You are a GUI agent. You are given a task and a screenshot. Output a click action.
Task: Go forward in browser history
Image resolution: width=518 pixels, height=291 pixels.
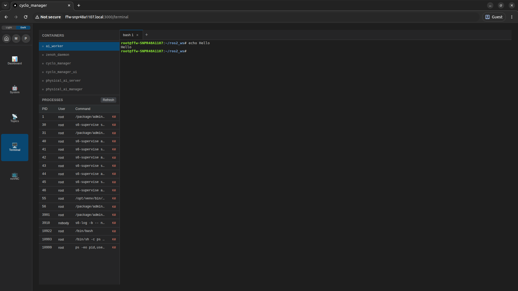click(16, 17)
